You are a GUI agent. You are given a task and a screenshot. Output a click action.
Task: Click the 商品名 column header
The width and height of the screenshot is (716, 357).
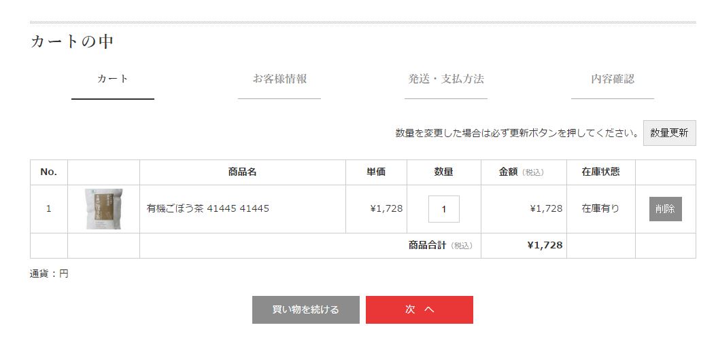pos(243,172)
